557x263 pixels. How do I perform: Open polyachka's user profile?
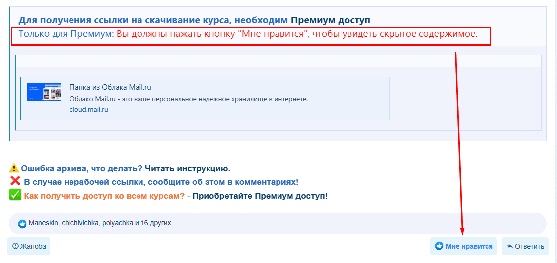point(117,223)
